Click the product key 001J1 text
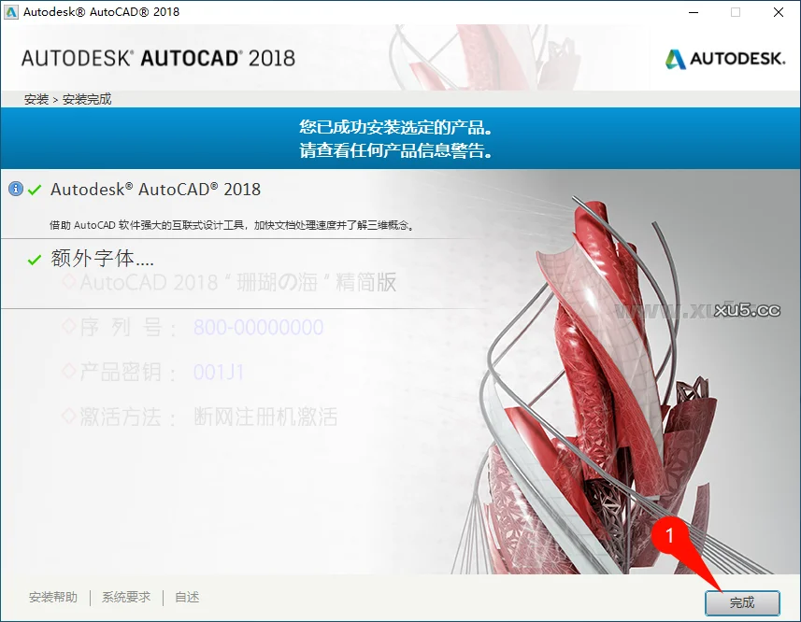 pos(219,373)
